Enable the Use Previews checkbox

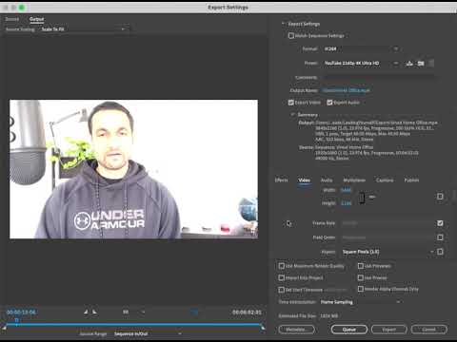point(361,266)
